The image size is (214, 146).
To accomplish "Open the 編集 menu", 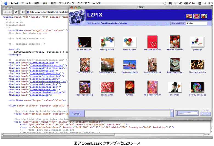I will coord(37,3).
